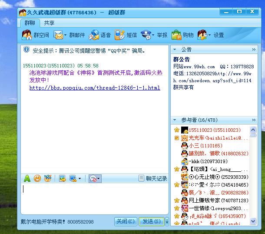Switch to the 共享 tab

pyautogui.click(x=49, y=23)
